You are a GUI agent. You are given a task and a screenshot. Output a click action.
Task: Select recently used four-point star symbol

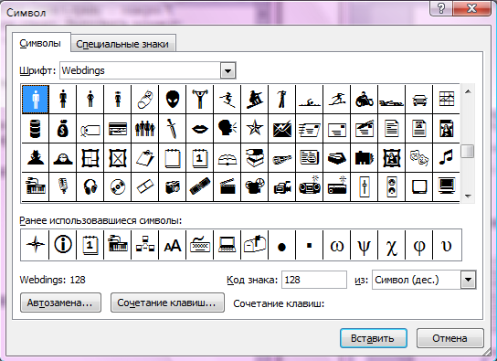point(35,245)
